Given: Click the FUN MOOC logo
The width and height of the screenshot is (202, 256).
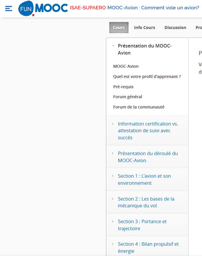Looking at the screenshot, I should coord(43,8).
